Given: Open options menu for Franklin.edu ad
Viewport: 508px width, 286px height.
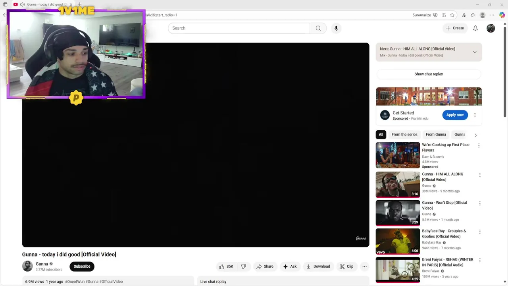Looking at the screenshot, I should [x=475, y=115].
